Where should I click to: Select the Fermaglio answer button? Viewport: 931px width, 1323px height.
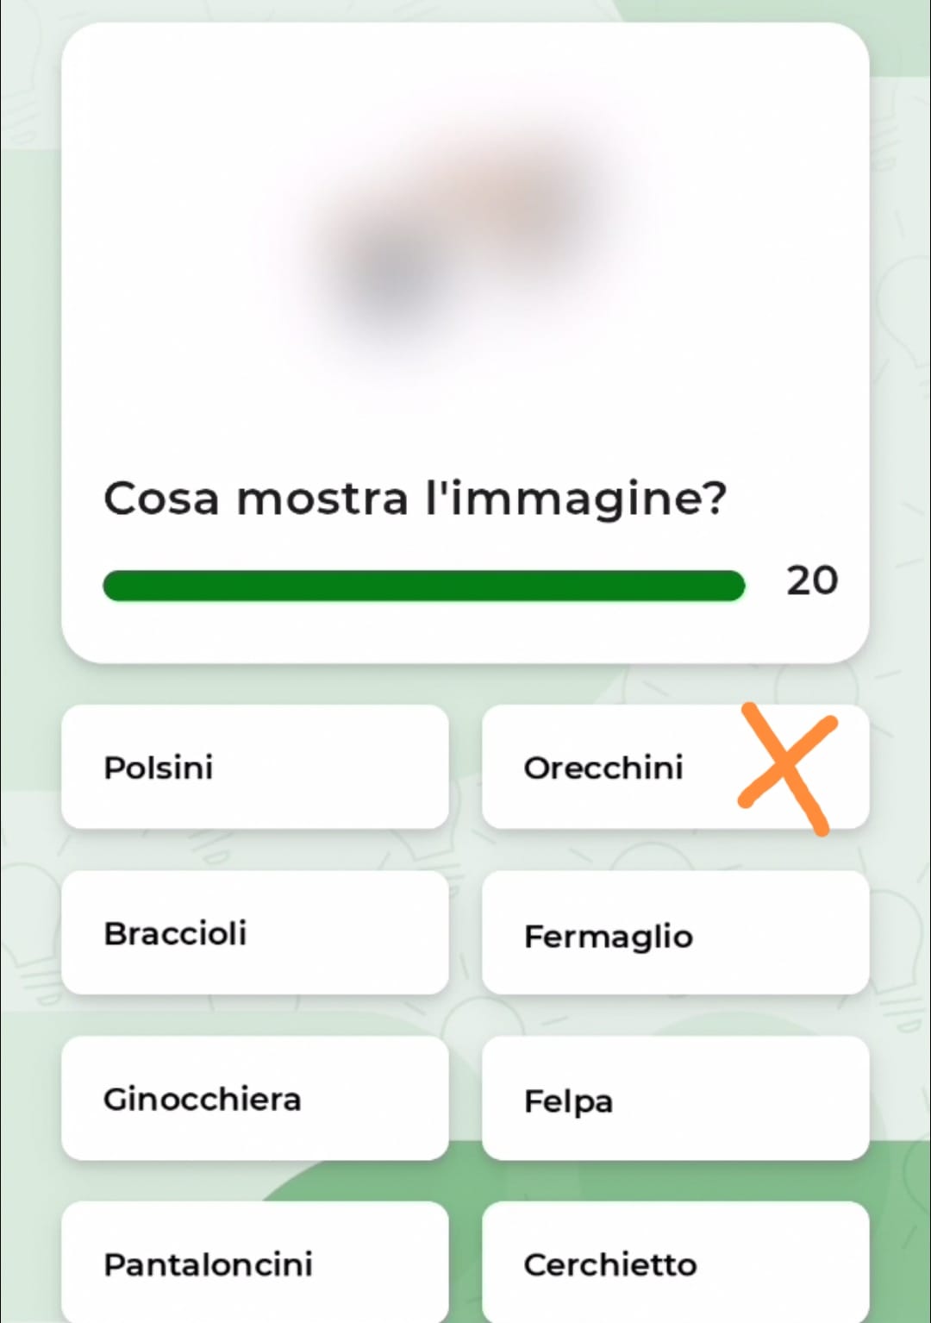click(675, 932)
